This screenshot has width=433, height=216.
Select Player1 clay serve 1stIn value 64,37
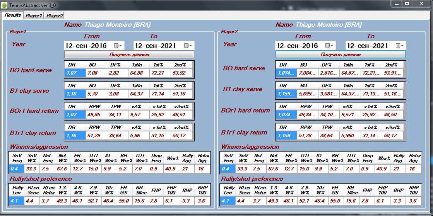tap(139, 94)
